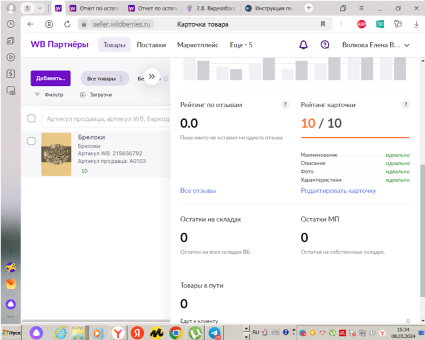
Task: Click the lock icon in the address bar
Action: tap(84, 24)
